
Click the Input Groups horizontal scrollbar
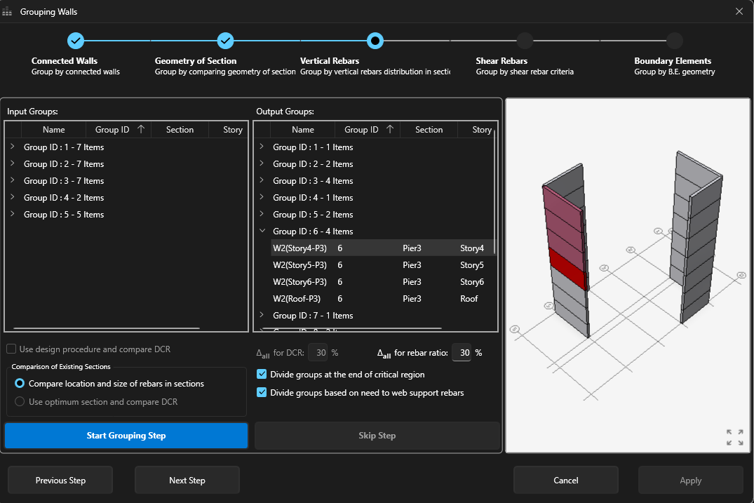[107, 328]
